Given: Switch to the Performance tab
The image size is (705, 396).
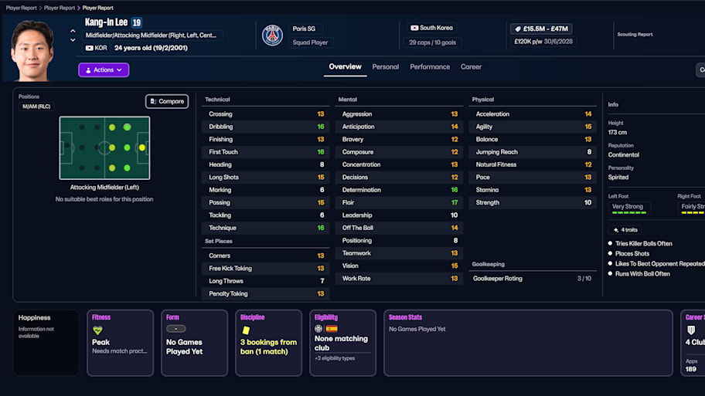Looking at the screenshot, I should click(x=430, y=67).
